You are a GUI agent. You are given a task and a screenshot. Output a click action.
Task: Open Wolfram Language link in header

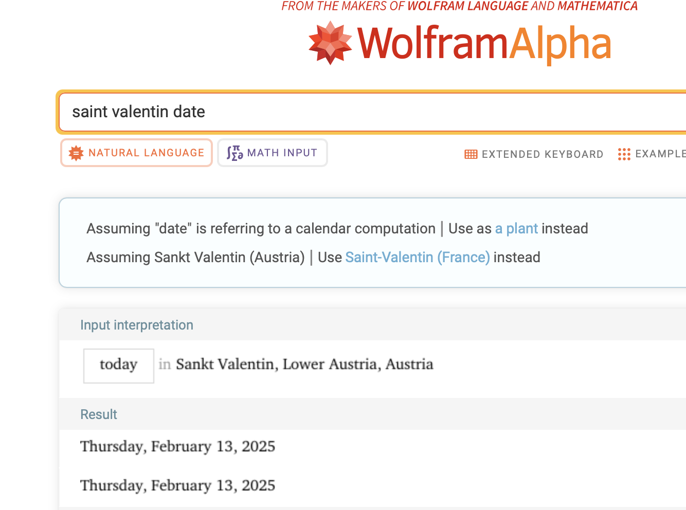click(467, 6)
